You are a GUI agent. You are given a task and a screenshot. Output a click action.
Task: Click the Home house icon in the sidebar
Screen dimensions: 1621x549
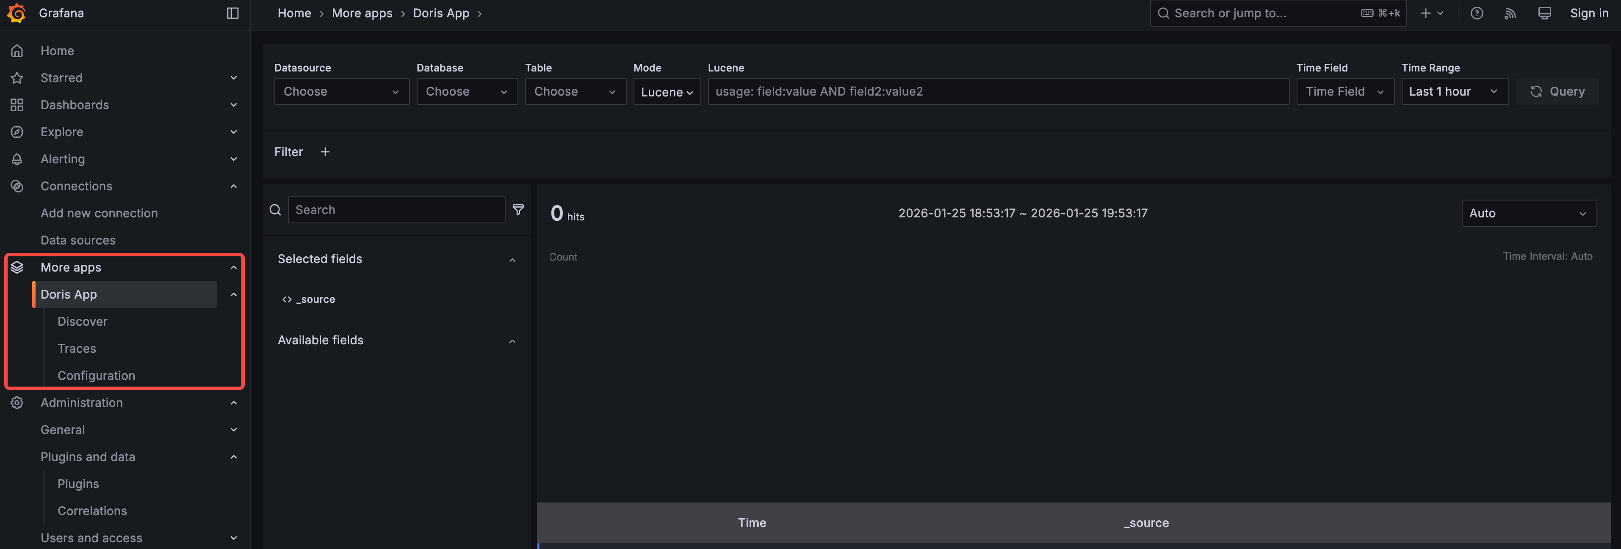click(x=17, y=51)
